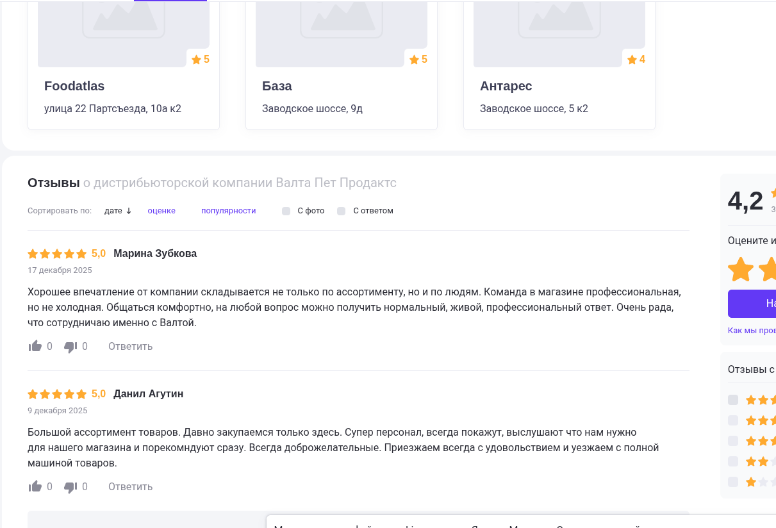Check the one-star reviews filter checkbox

(733, 482)
